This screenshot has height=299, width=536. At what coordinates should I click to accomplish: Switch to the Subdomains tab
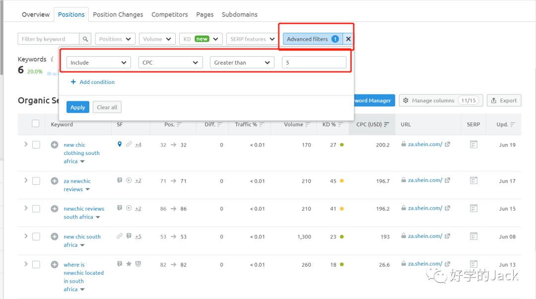(240, 14)
